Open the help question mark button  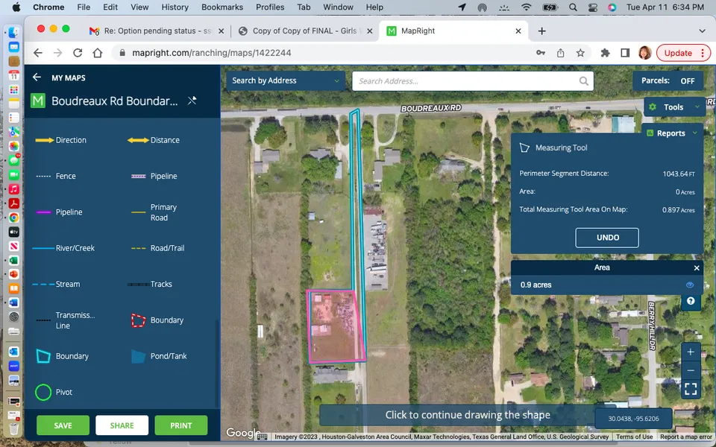coord(691,301)
